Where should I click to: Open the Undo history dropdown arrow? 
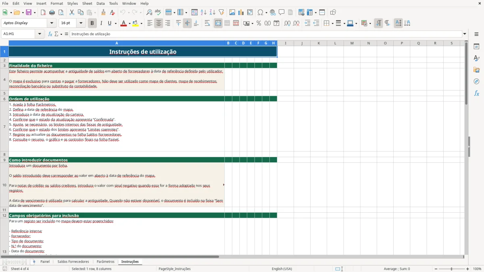click(128, 12)
